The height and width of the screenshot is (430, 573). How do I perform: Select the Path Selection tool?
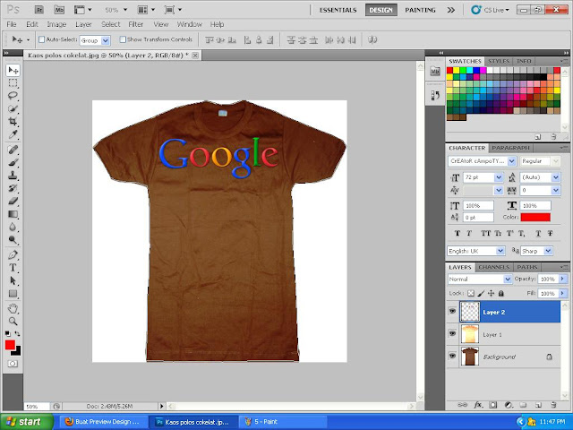click(13, 280)
